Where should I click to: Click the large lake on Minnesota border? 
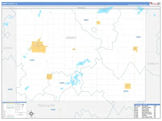pyautogui.click(x=105, y=10)
